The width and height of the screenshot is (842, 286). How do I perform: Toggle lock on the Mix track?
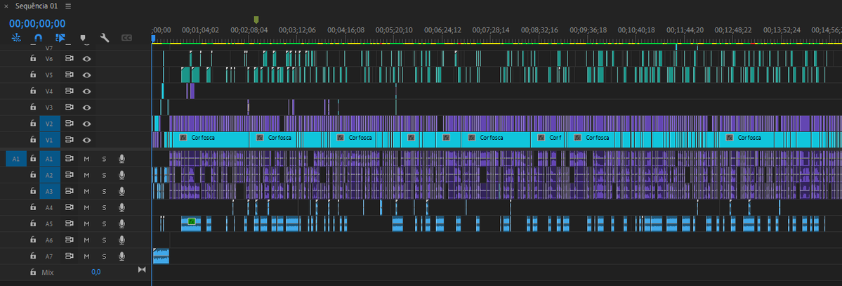33,272
